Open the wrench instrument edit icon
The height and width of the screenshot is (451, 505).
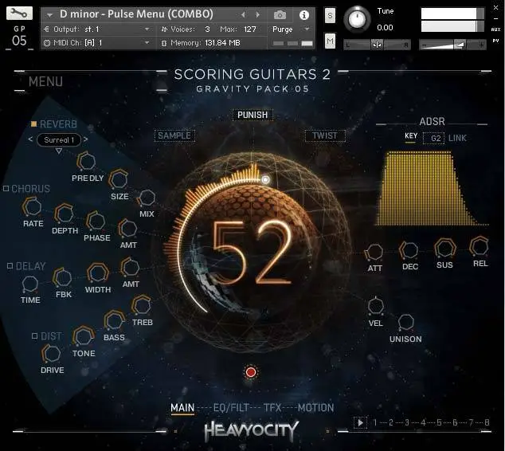(x=19, y=14)
